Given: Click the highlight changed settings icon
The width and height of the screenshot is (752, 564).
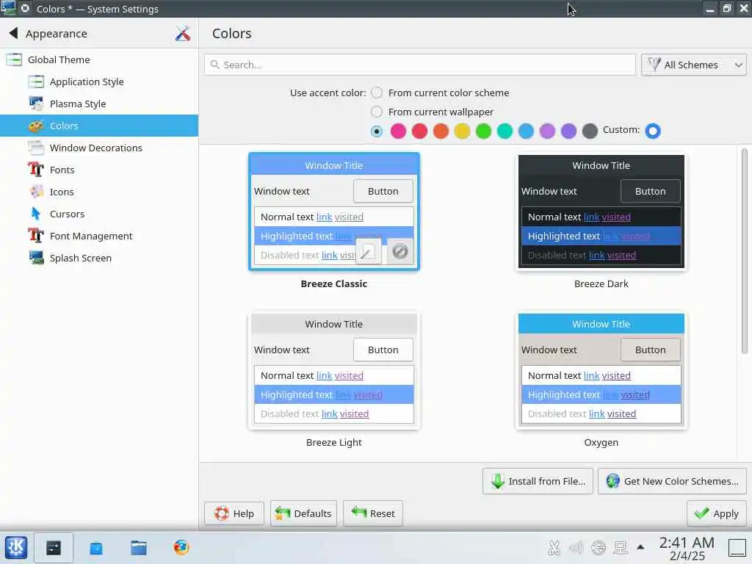Looking at the screenshot, I should (182, 34).
